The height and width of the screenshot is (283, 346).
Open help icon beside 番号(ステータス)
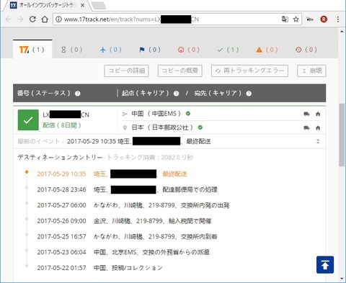point(77,94)
